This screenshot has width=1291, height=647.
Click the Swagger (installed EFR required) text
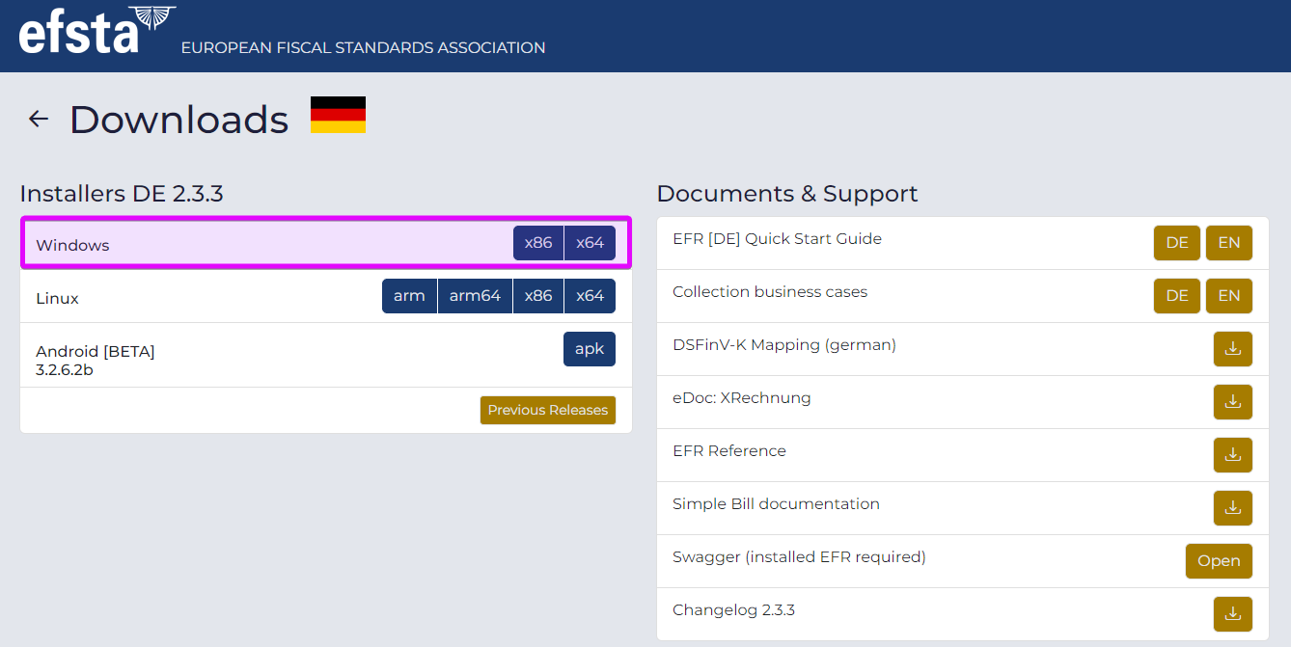pyautogui.click(x=799, y=556)
